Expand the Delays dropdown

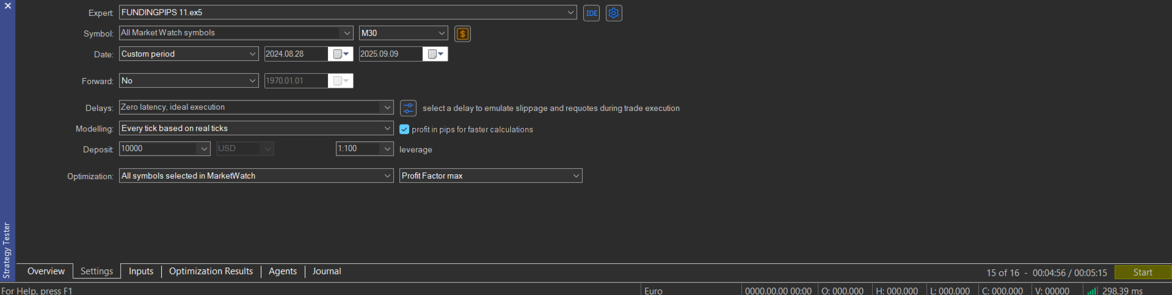[x=387, y=107]
